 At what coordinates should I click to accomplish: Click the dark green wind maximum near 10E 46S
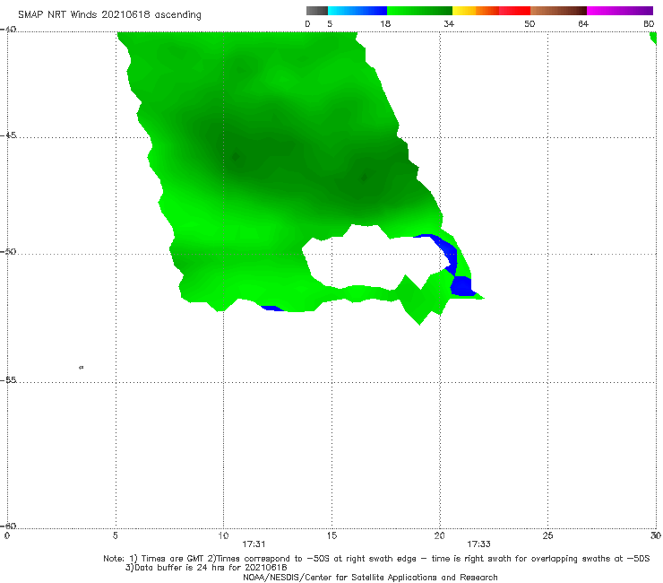pyautogui.click(x=236, y=157)
